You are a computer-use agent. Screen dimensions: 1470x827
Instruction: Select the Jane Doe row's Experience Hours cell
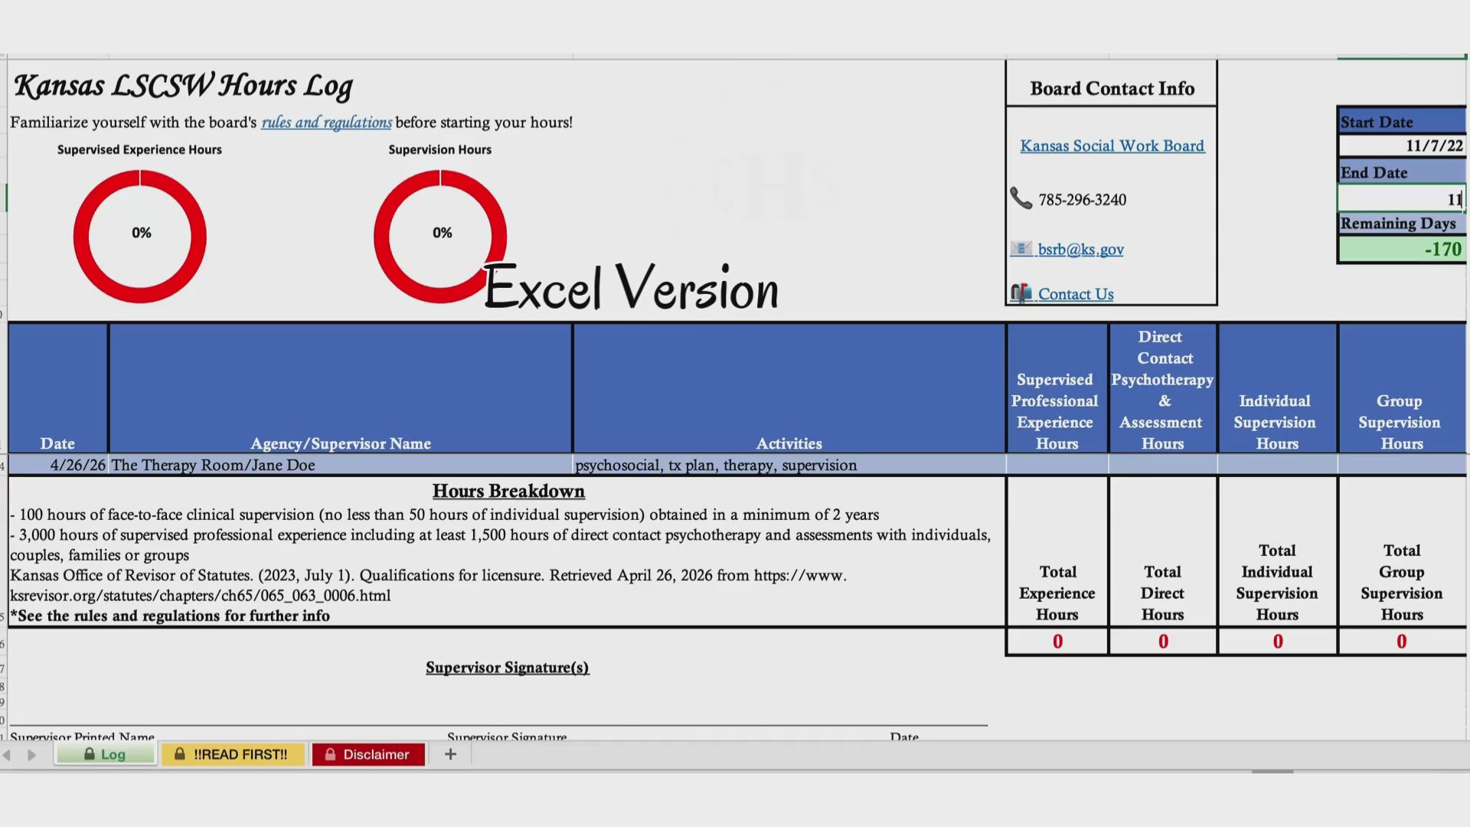(1057, 465)
